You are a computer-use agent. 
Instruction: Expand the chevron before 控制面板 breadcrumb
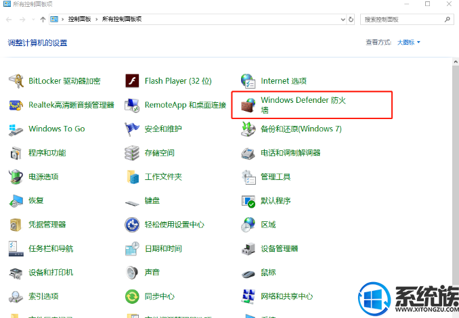click(63, 20)
